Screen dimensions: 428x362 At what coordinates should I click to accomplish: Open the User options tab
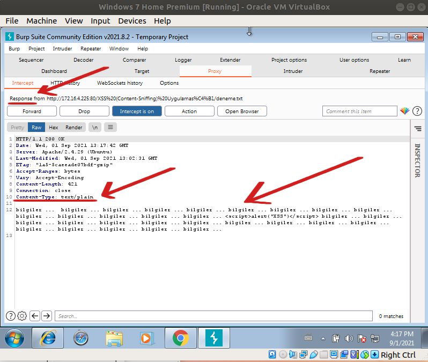355,60
